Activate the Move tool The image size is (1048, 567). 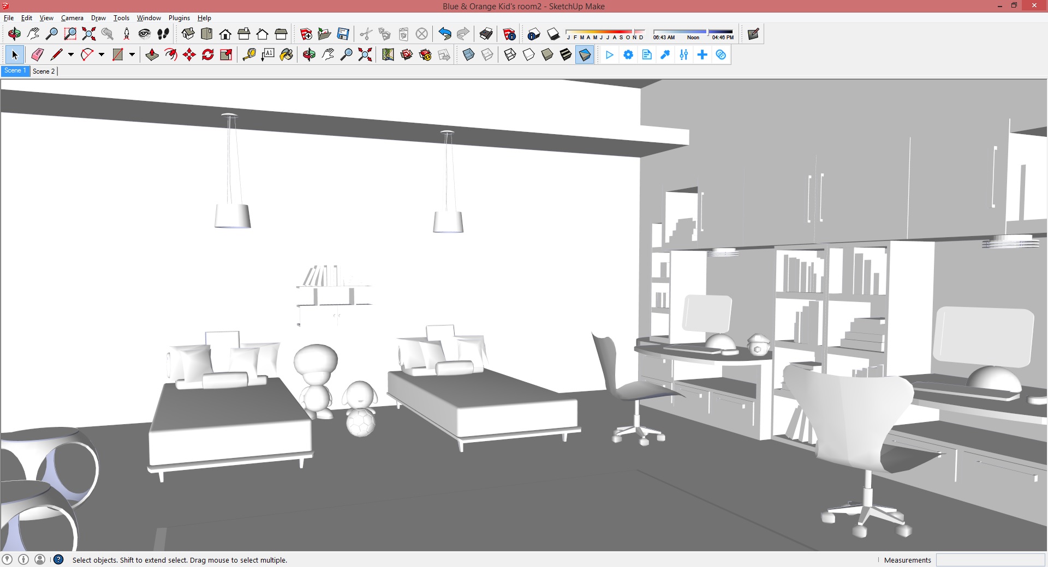coord(189,55)
